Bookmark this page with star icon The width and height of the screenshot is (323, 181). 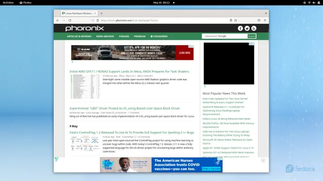pyautogui.click(x=236, y=20)
